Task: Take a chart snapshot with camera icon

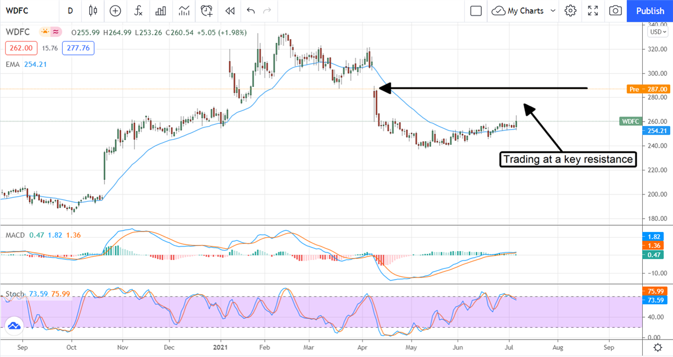Action: pyautogui.click(x=615, y=11)
